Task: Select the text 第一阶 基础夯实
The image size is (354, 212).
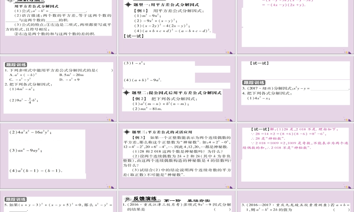Action: tap(187, 200)
